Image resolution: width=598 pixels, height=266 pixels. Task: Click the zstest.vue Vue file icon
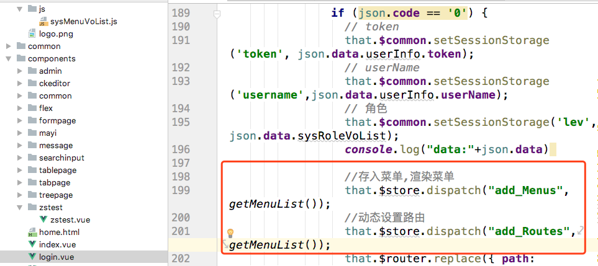click(x=43, y=219)
